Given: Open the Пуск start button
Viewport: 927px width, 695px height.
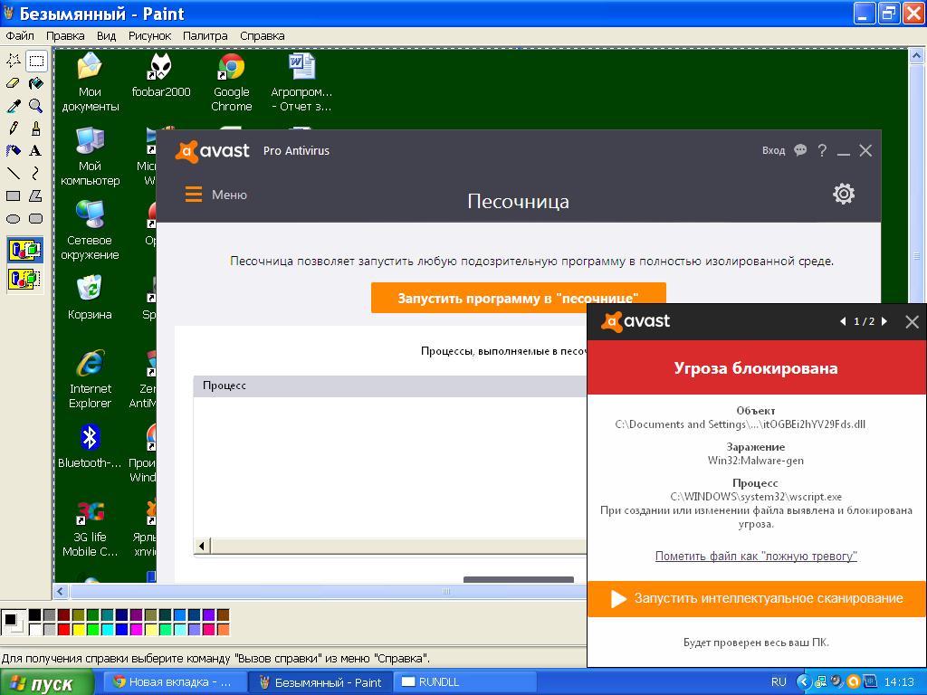Looking at the screenshot, I should [47, 682].
